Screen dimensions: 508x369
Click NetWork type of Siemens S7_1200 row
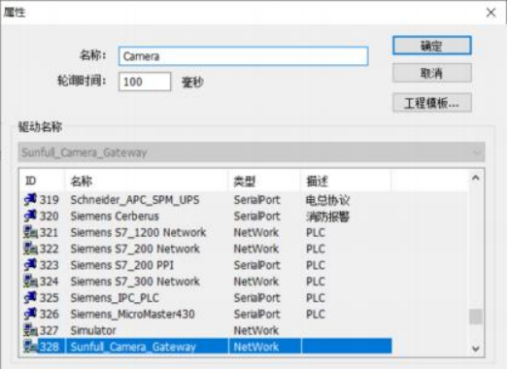click(256, 232)
